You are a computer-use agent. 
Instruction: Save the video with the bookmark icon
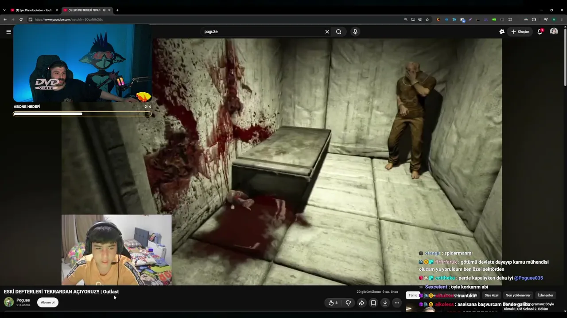(x=373, y=303)
